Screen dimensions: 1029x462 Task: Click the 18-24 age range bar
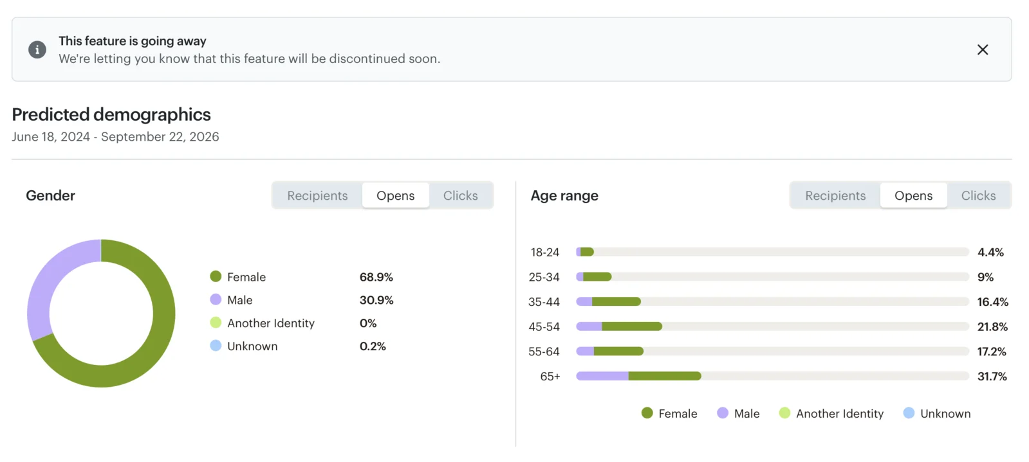(x=772, y=252)
